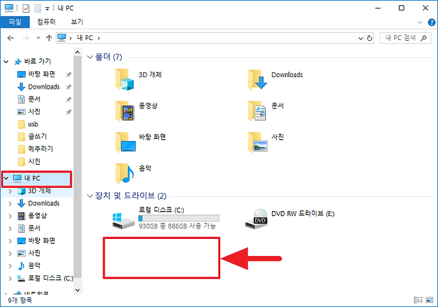Go forward with the right arrow

click(26, 38)
